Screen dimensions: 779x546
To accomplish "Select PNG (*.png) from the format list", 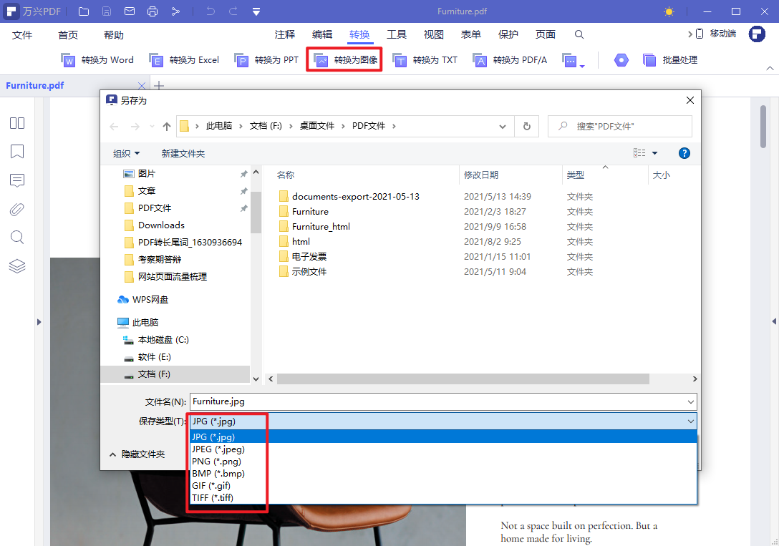I will pos(214,461).
